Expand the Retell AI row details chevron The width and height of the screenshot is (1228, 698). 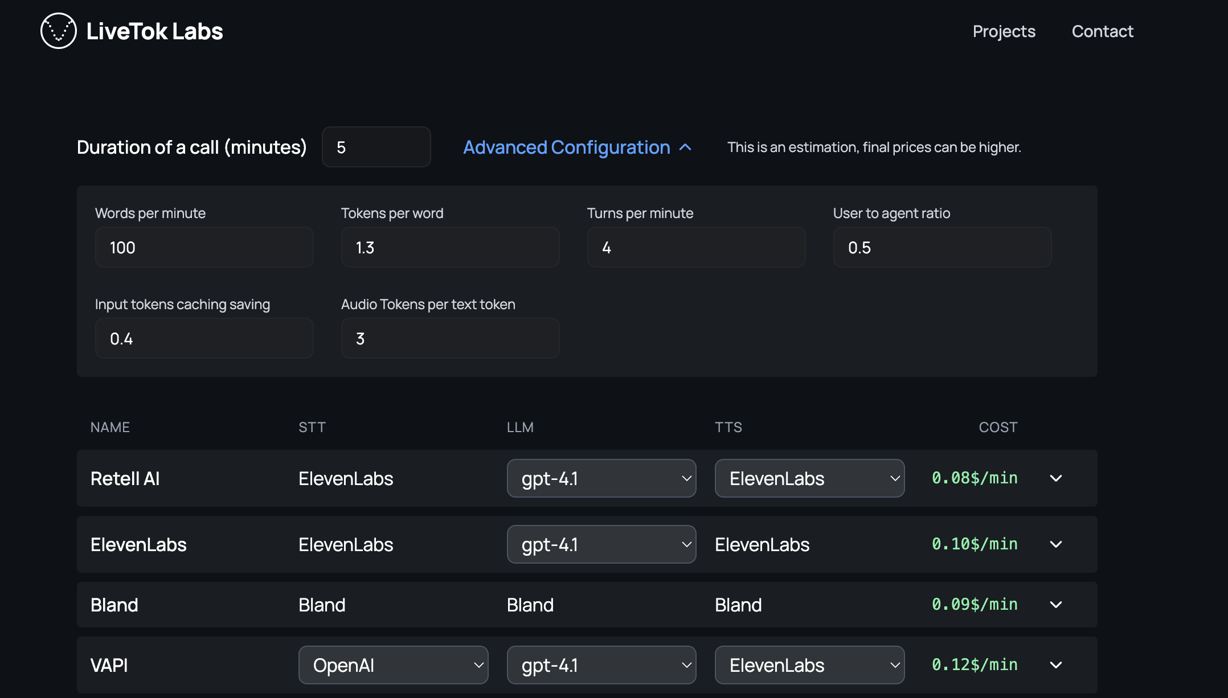click(1056, 478)
